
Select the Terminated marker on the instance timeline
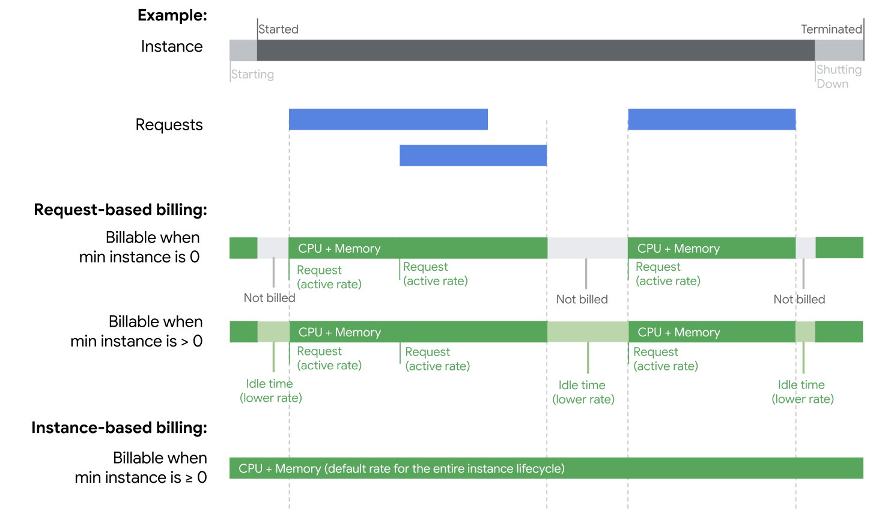[831, 29]
